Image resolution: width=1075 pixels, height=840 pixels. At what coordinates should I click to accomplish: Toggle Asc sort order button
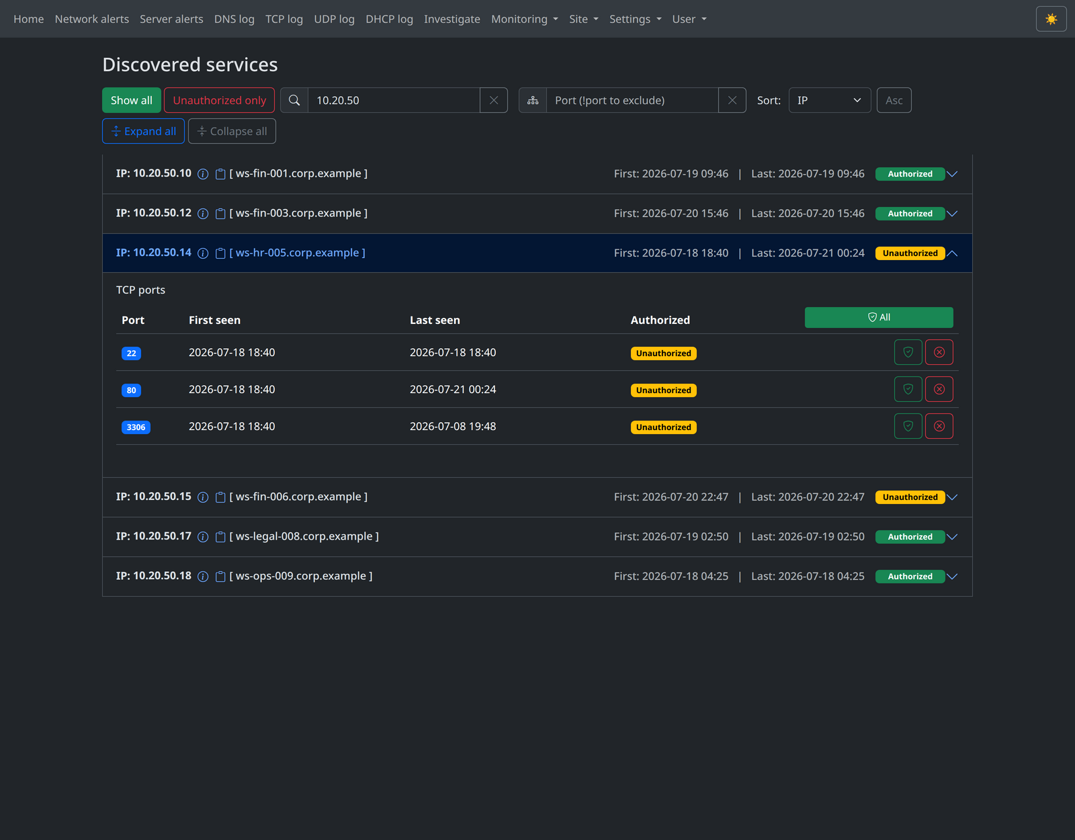coord(894,100)
